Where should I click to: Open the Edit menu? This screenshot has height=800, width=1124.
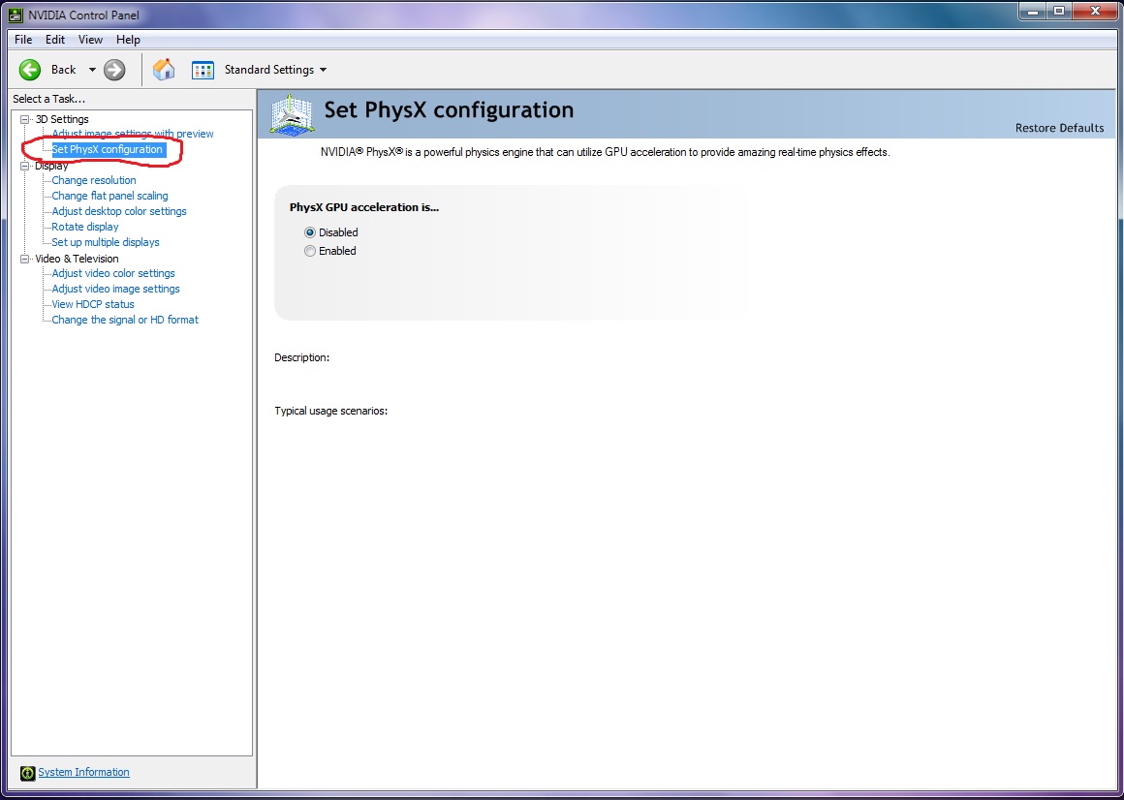tap(55, 40)
